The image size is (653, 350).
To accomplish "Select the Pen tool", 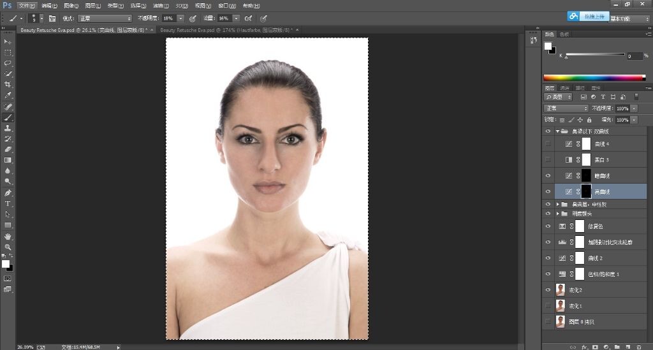I will (x=8, y=193).
